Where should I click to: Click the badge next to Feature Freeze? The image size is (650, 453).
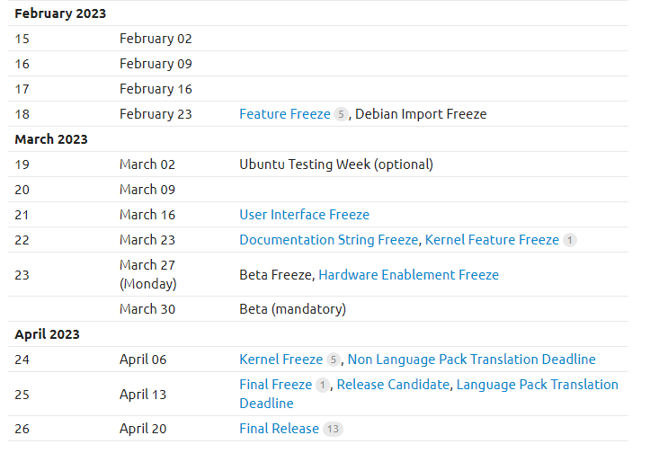pyautogui.click(x=341, y=114)
